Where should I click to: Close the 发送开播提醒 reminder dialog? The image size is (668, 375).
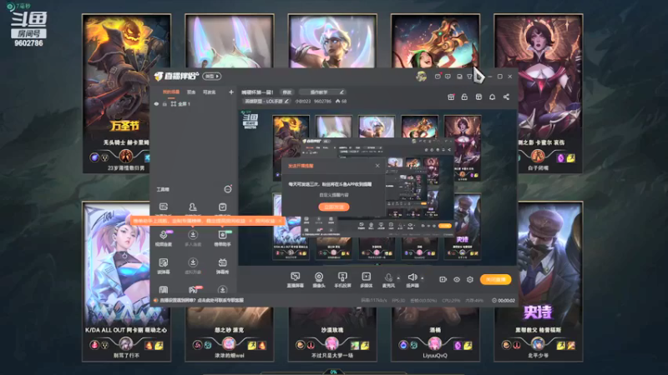click(x=377, y=166)
